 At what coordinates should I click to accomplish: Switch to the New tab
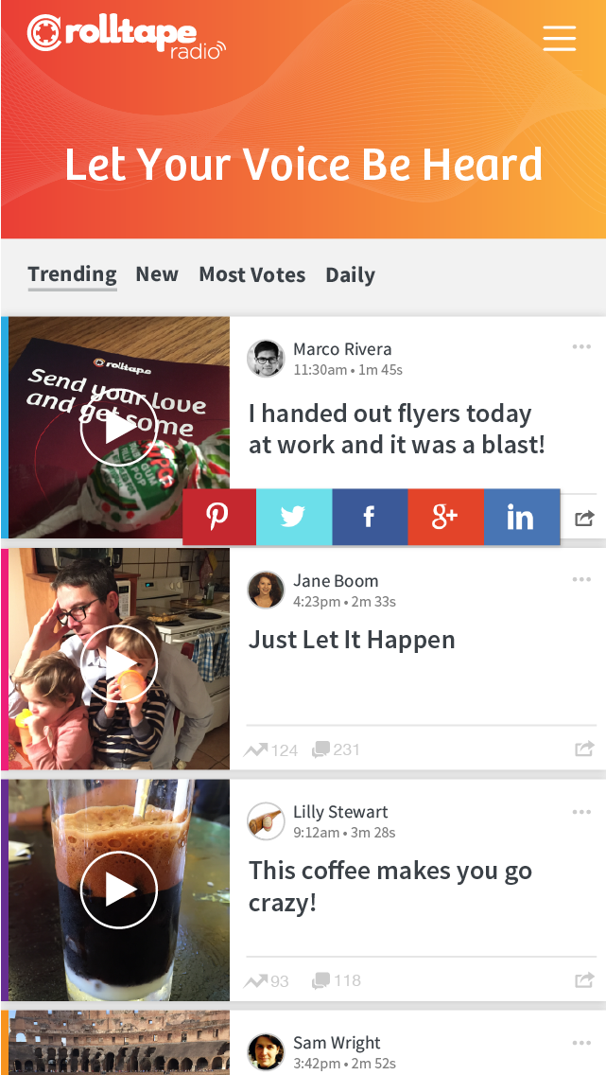(157, 274)
